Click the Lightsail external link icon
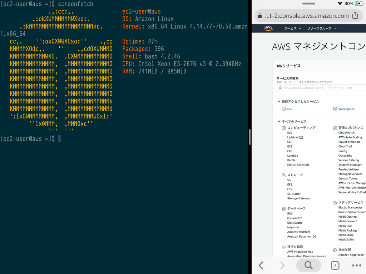366x274 pixels. coord(301,137)
